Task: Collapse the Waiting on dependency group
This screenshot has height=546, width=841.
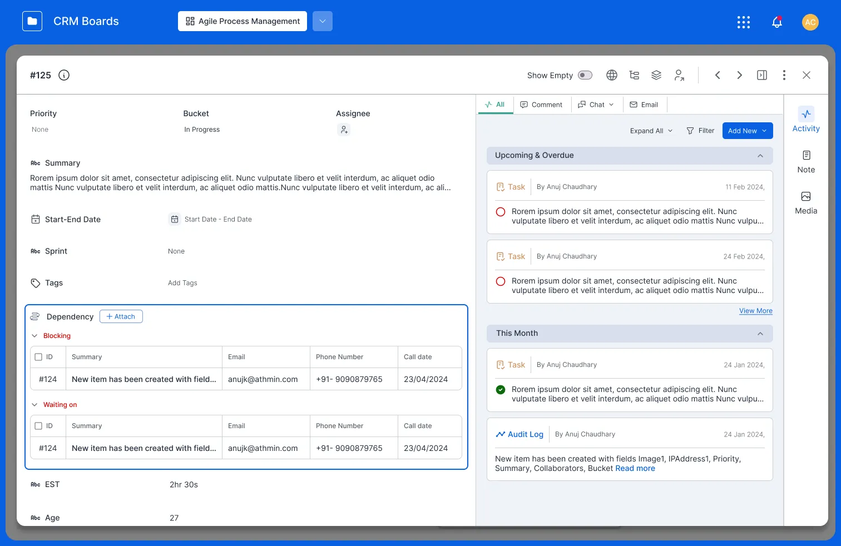Action: pyautogui.click(x=34, y=405)
